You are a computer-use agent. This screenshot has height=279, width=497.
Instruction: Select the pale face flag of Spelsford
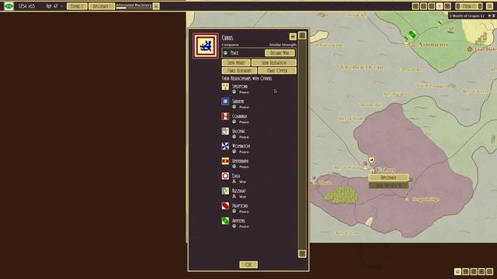225,86
